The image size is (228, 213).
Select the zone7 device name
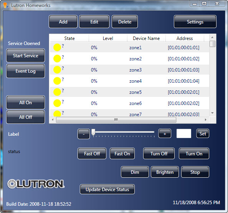coord(135,115)
